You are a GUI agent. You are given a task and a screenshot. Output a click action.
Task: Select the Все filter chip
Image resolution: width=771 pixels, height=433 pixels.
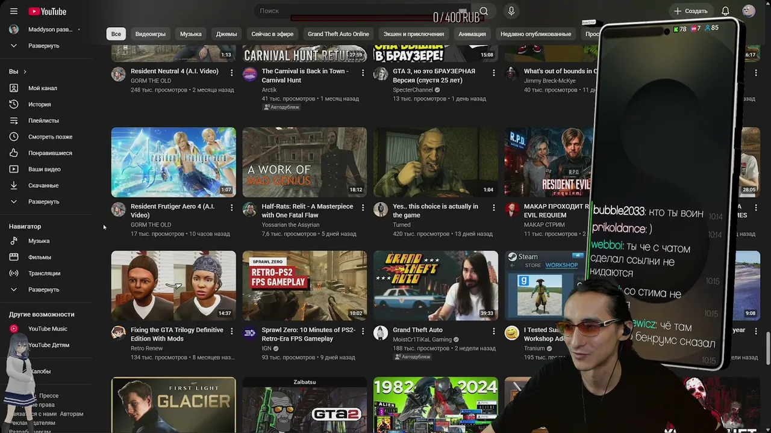coord(116,34)
